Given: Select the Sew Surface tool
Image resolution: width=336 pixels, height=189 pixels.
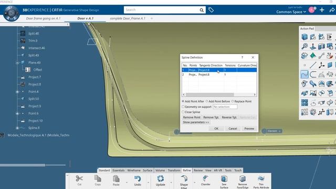Looking at the screenshot, I should click(224, 182).
